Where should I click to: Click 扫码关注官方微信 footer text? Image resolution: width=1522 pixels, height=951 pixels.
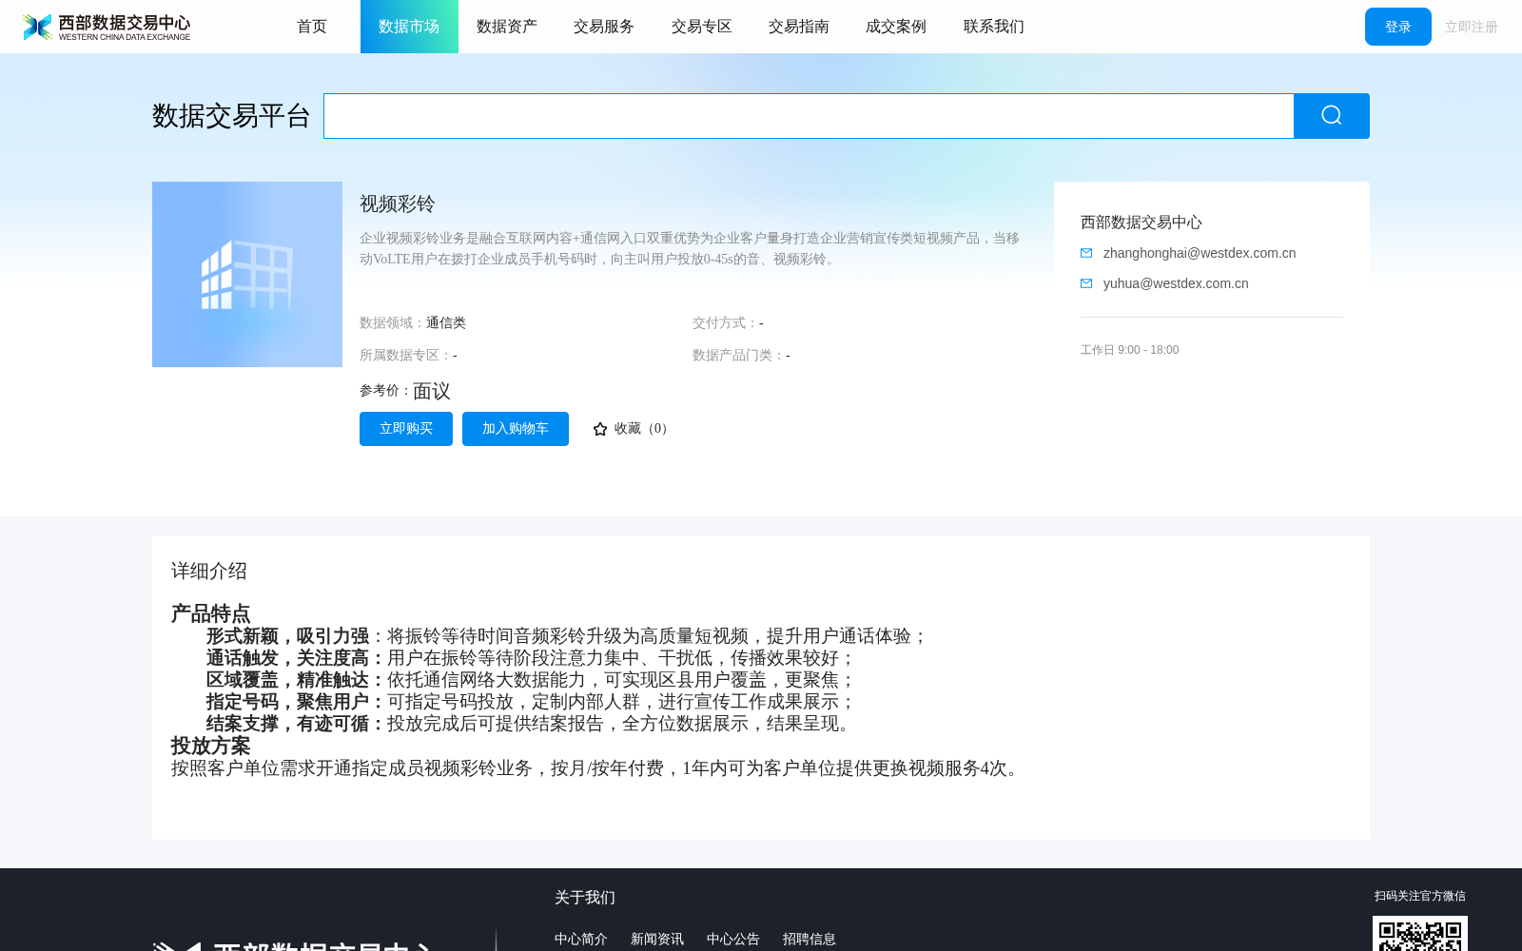[1420, 896]
